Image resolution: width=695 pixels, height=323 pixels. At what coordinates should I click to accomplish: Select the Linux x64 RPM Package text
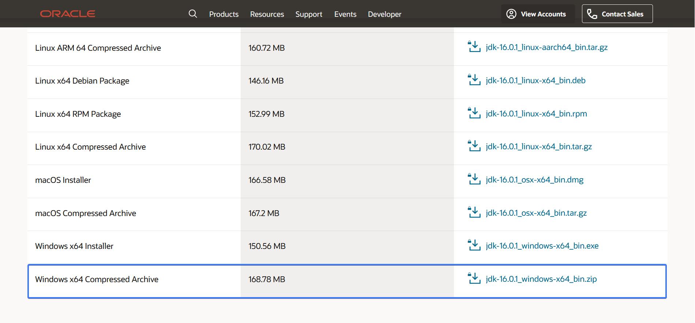(x=78, y=114)
